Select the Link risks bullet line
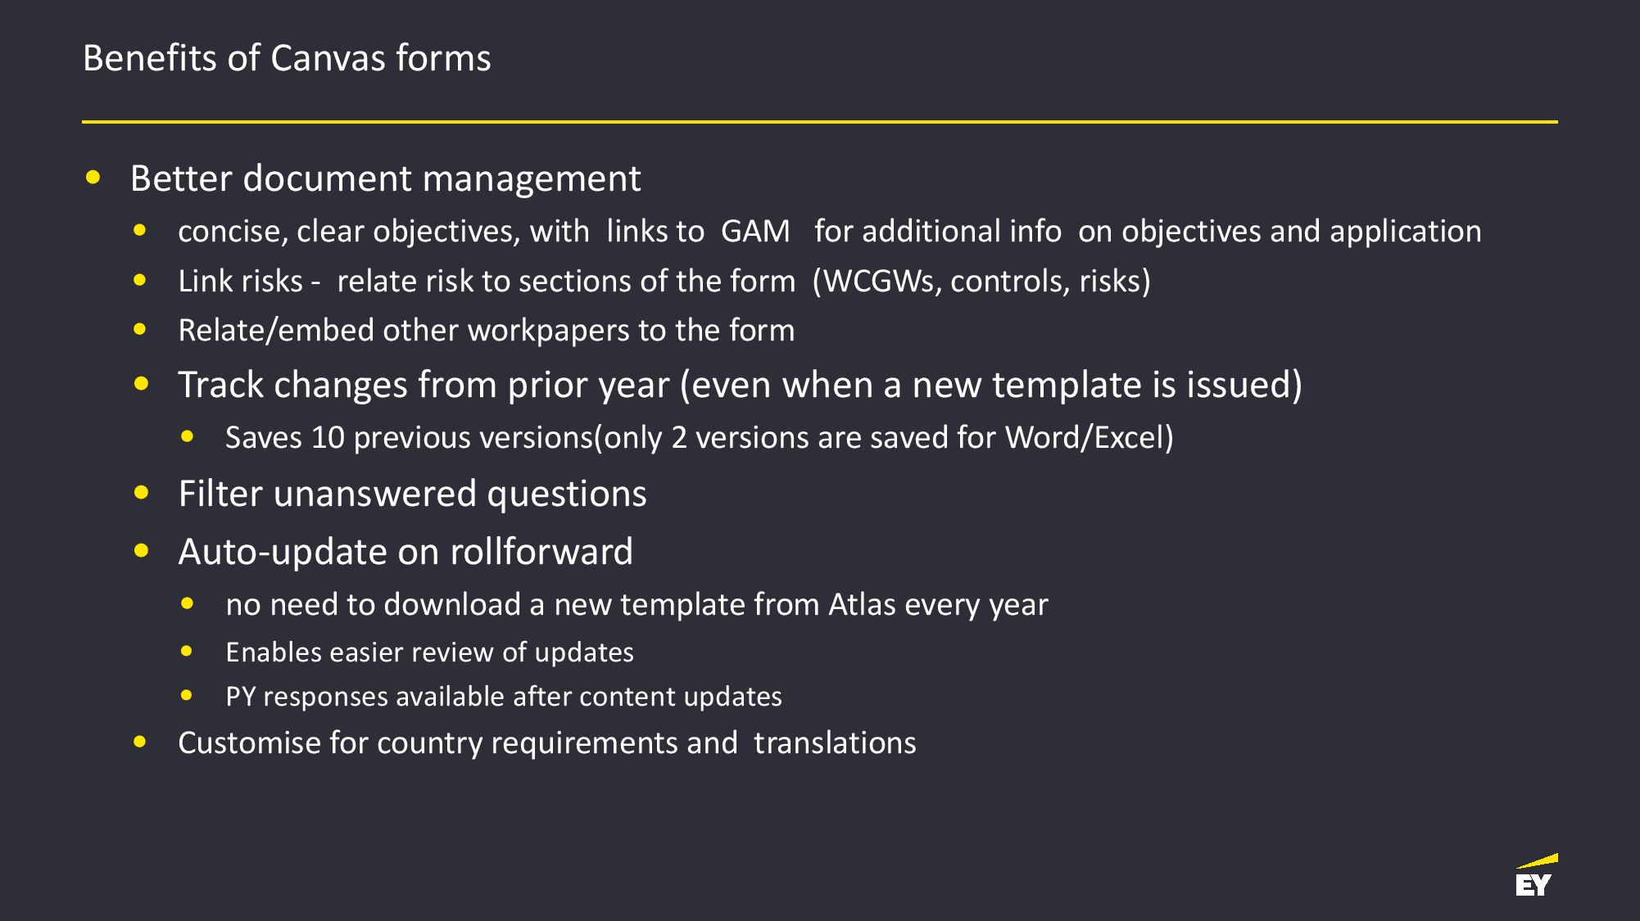 click(664, 282)
